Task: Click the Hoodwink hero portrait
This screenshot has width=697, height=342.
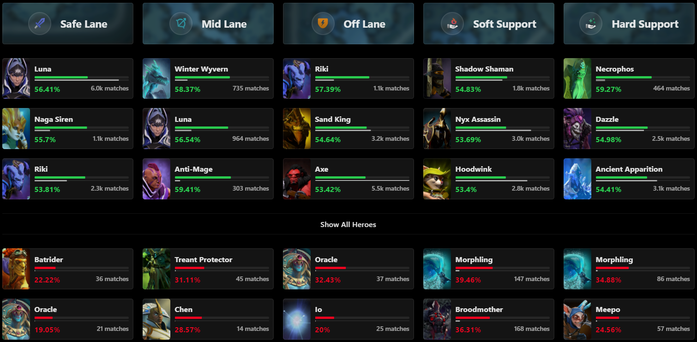Action: tap(437, 179)
